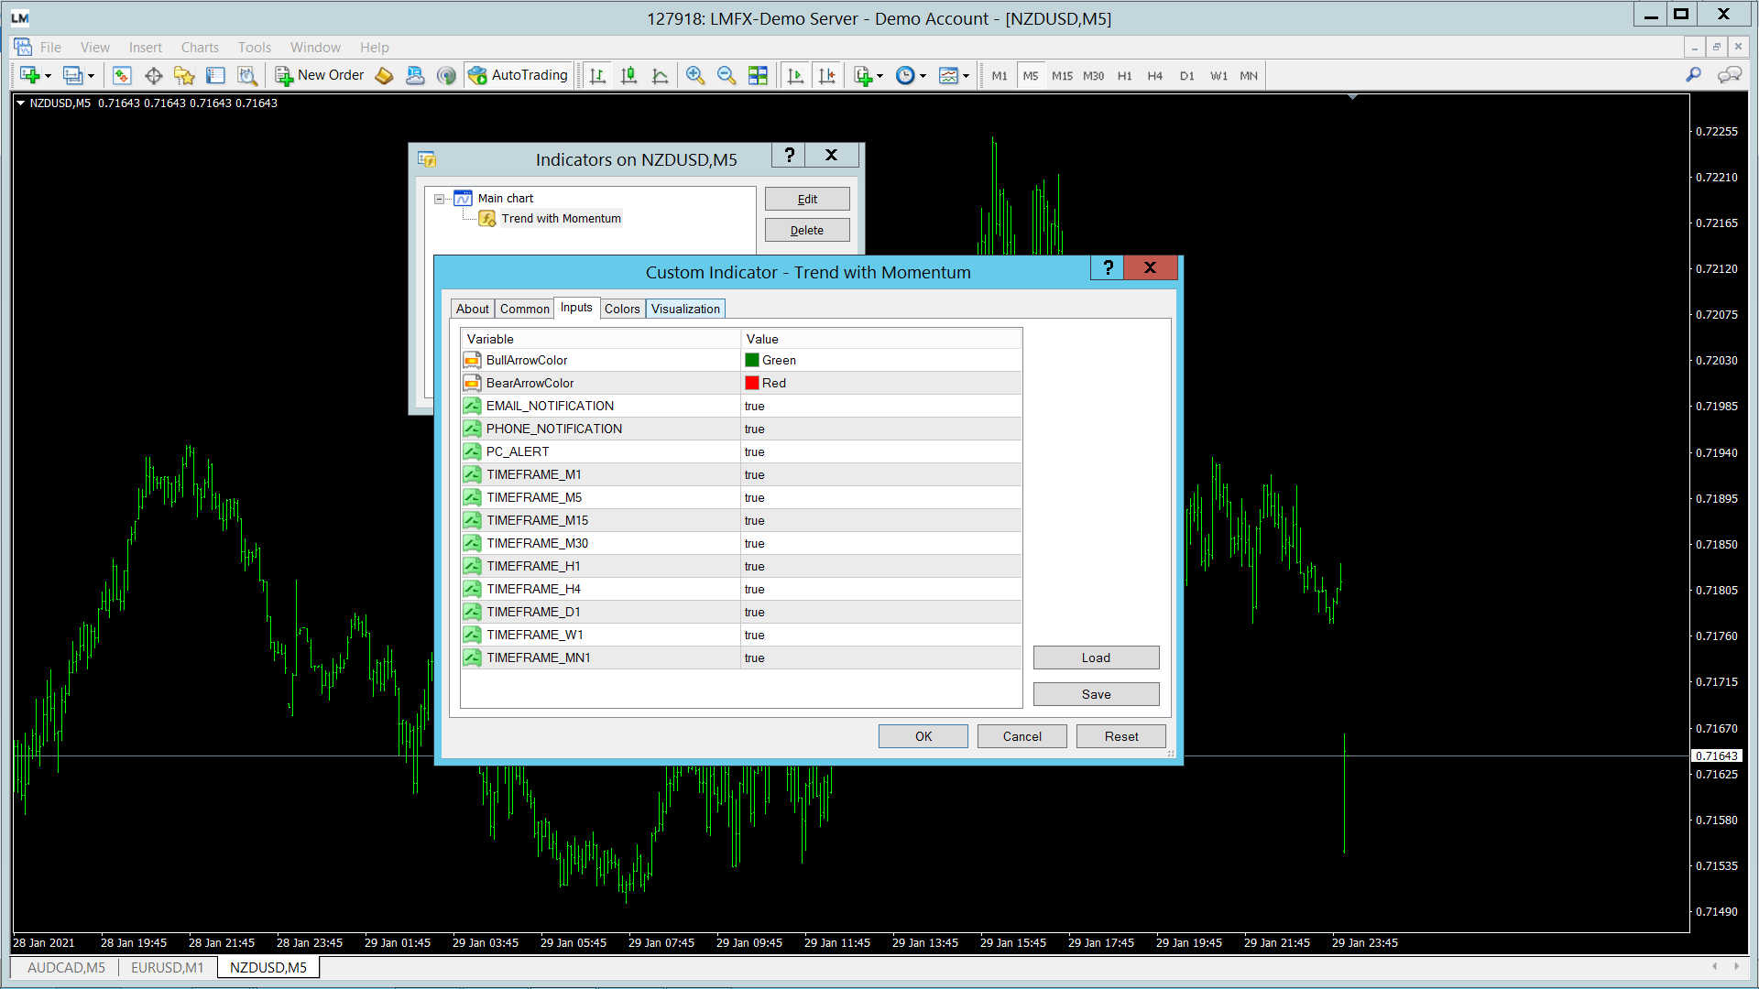Toggle the chart shift icon
This screenshot has height=989, width=1759.
click(826, 76)
